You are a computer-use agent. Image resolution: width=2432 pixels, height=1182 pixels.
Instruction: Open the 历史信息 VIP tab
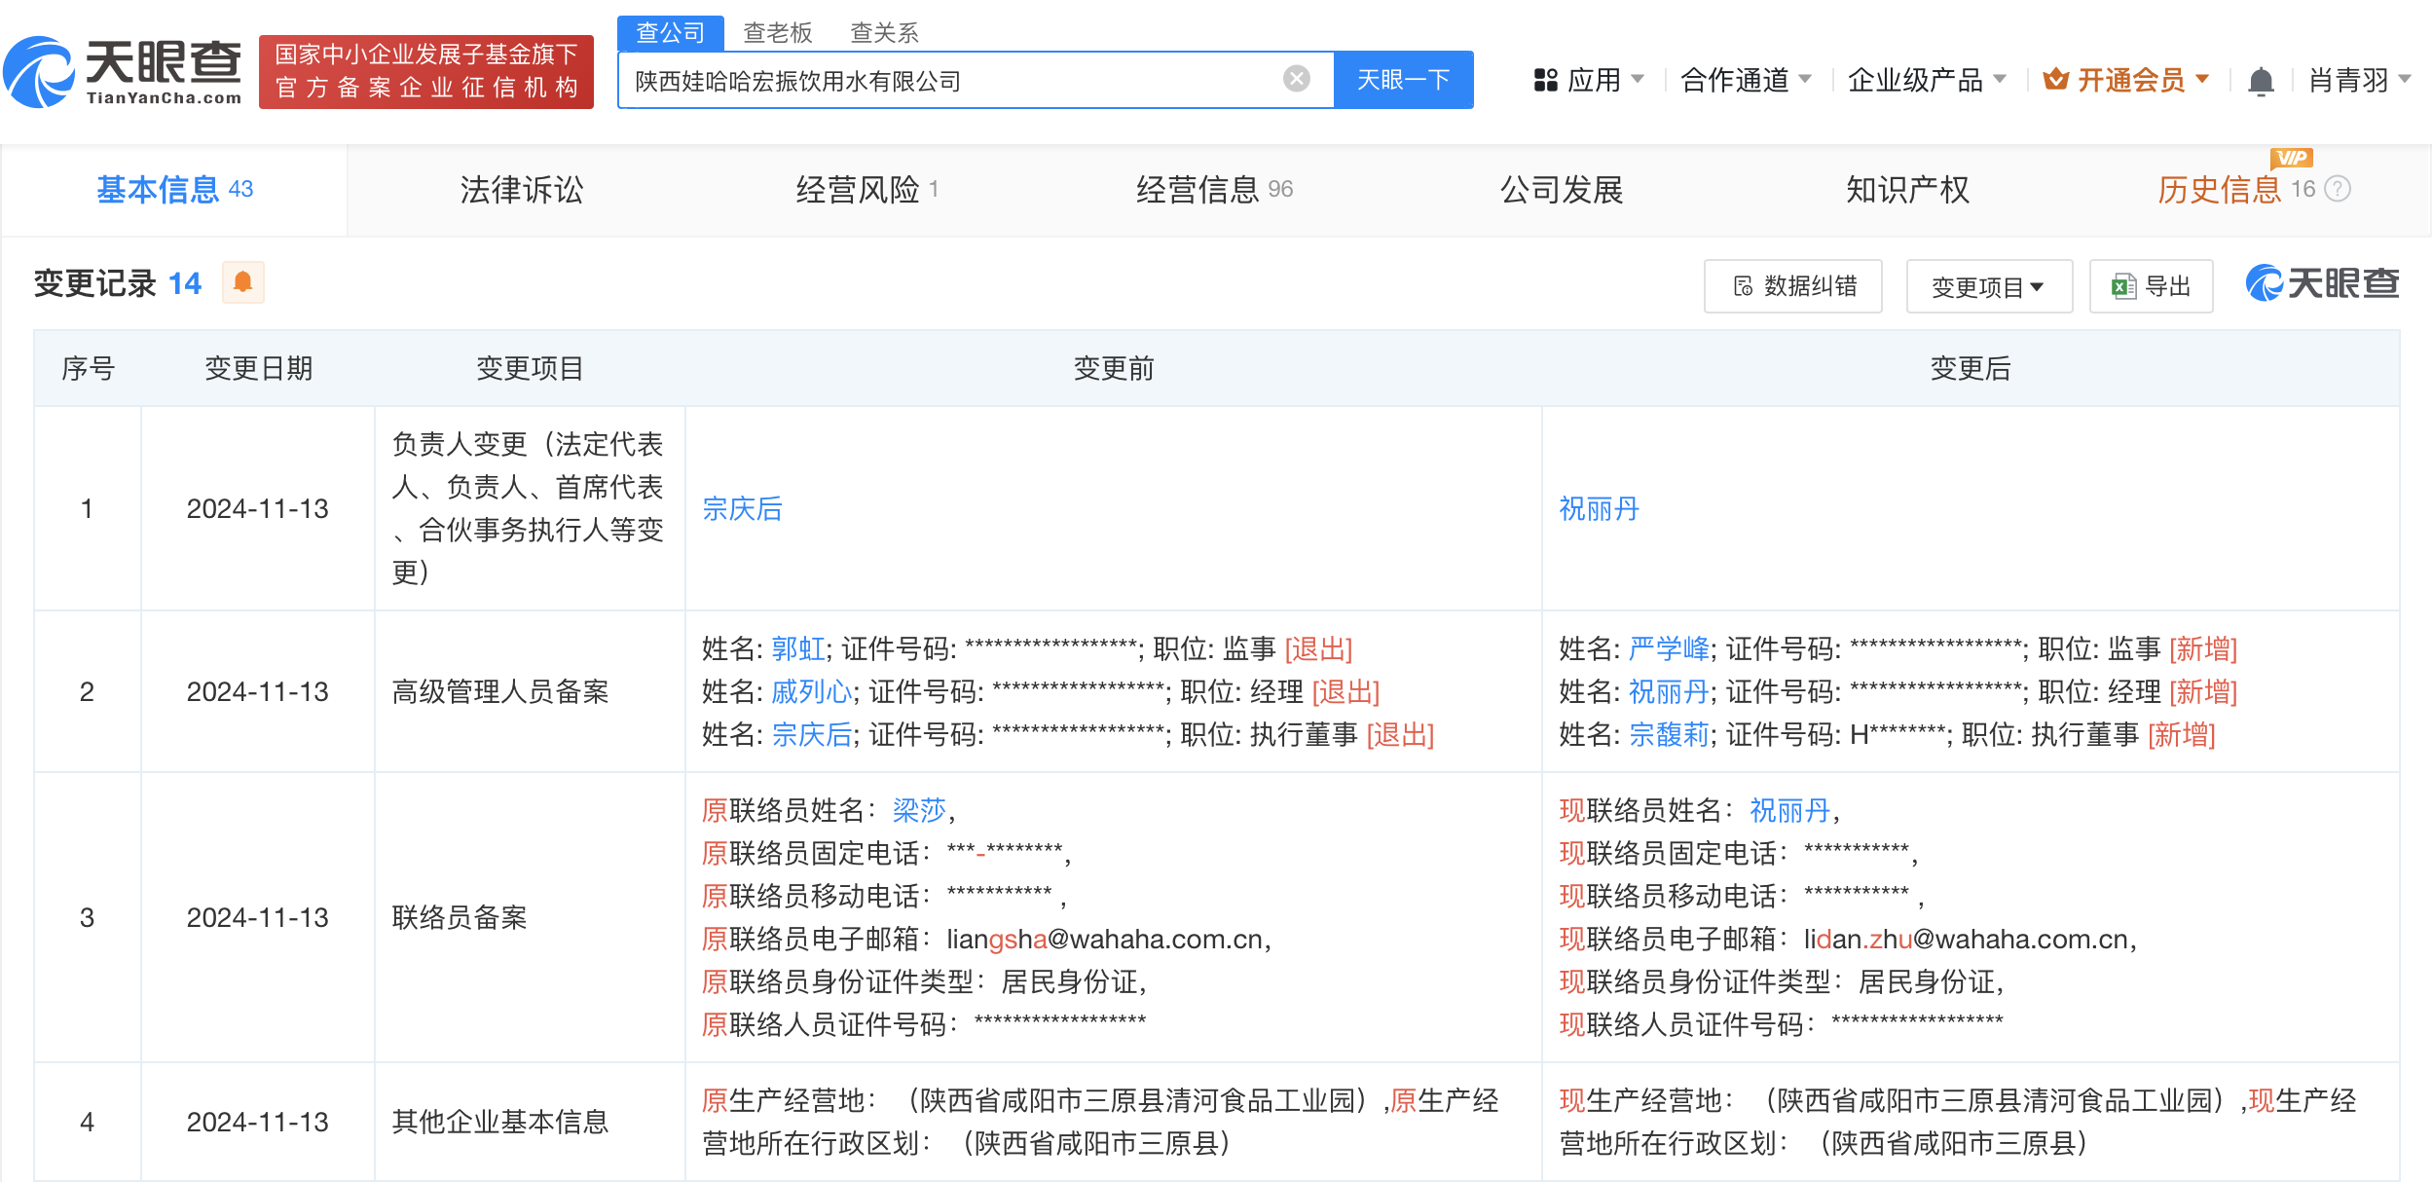point(2219,190)
